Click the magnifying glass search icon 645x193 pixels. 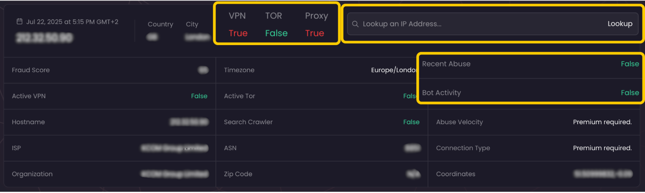click(355, 23)
